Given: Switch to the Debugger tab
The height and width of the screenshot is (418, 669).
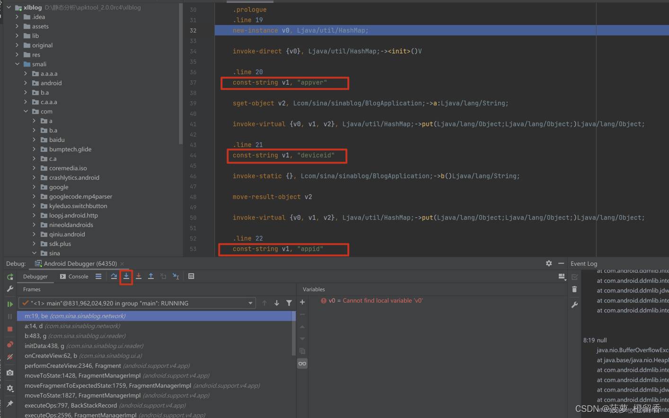Looking at the screenshot, I should pos(35,277).
